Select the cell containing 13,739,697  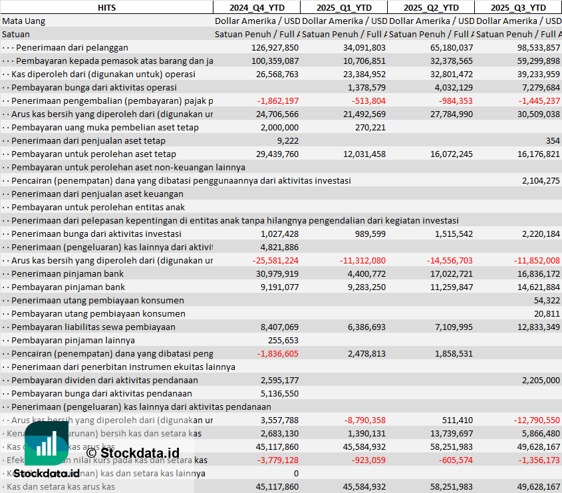[x=449, y=433]
